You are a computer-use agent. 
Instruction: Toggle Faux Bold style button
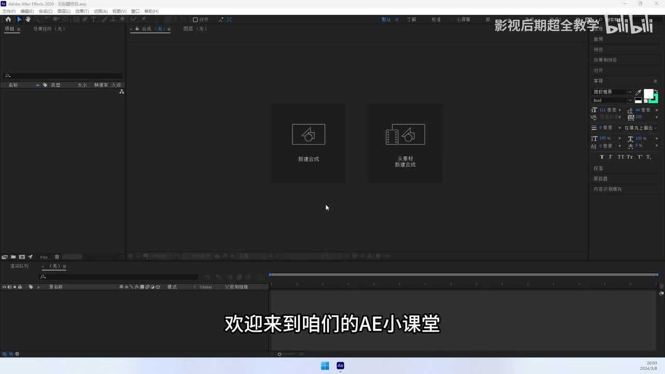point(602,157)
